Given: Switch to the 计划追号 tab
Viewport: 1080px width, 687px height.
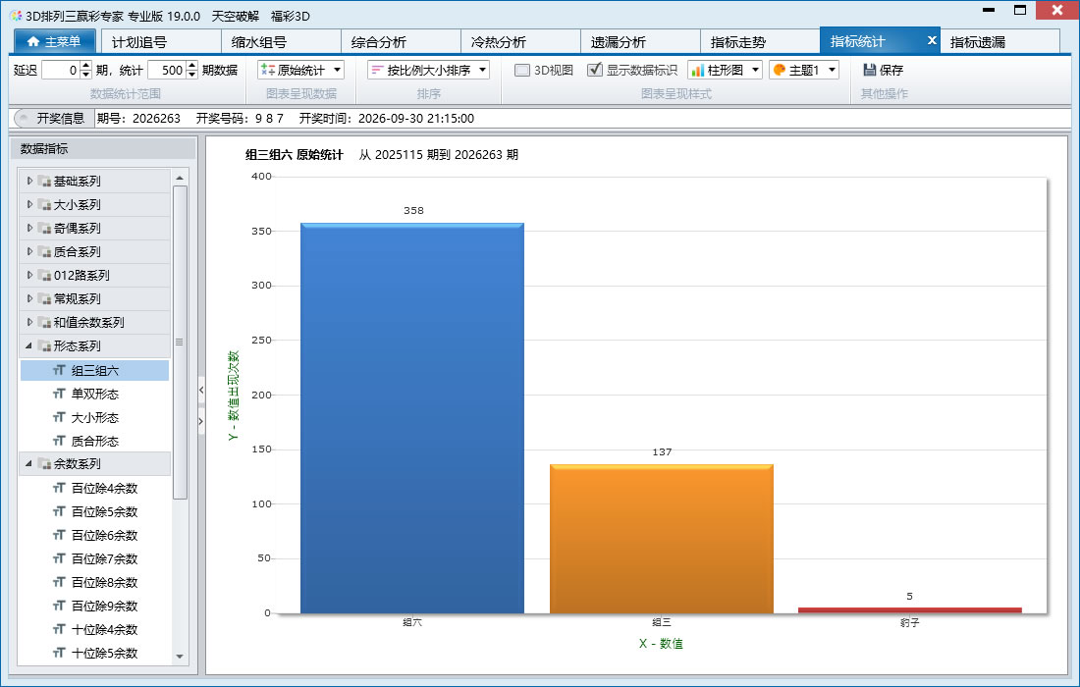Looking at the screenshot, I should [161, 42].
